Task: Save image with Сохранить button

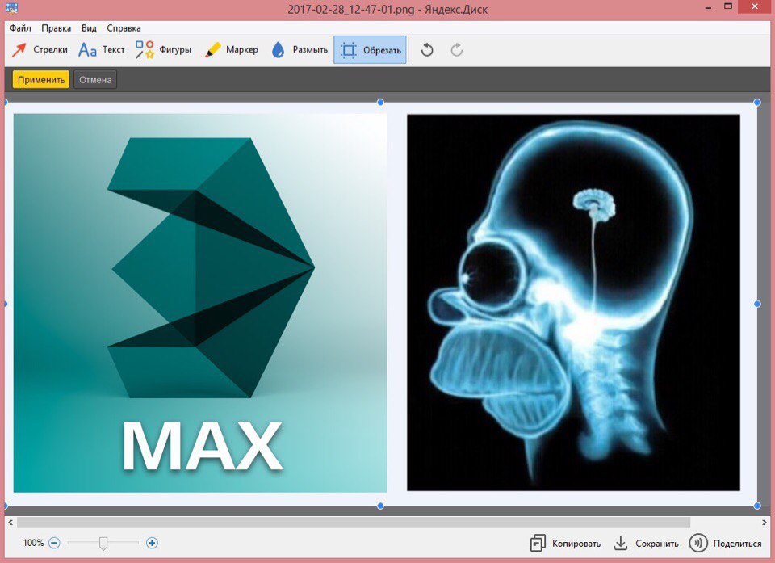Action: click(646, 544)
